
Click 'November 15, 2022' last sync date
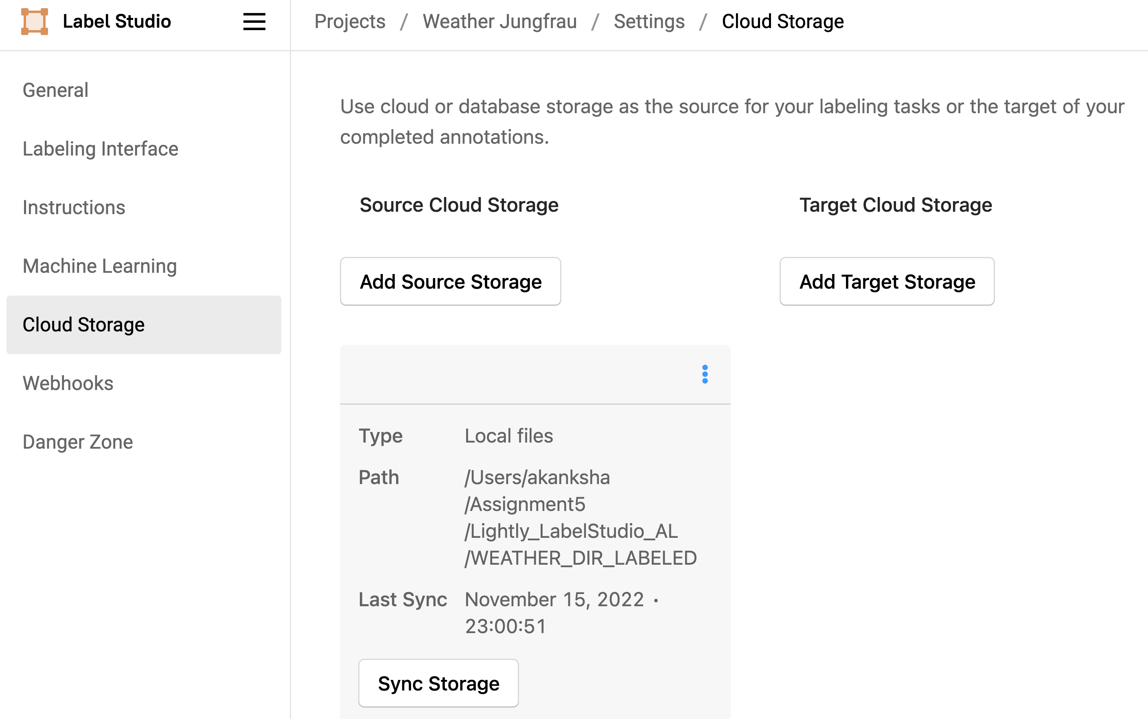coord(554,600)
